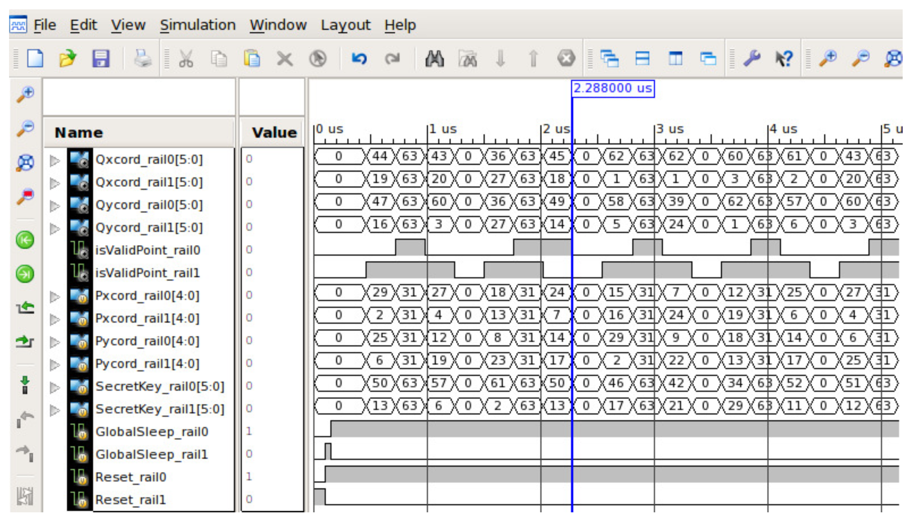Expand SecretKey_rail1[5:0] bus signal
Image resolution: width=915 pixels, height=523 pixels.
tap(55, 410)
